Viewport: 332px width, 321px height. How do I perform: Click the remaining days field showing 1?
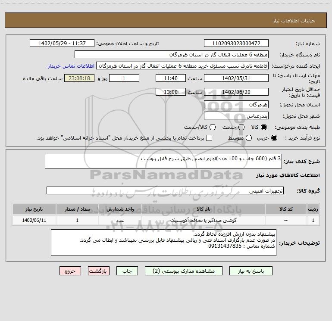pyautogui.click(x=124, y=78)
